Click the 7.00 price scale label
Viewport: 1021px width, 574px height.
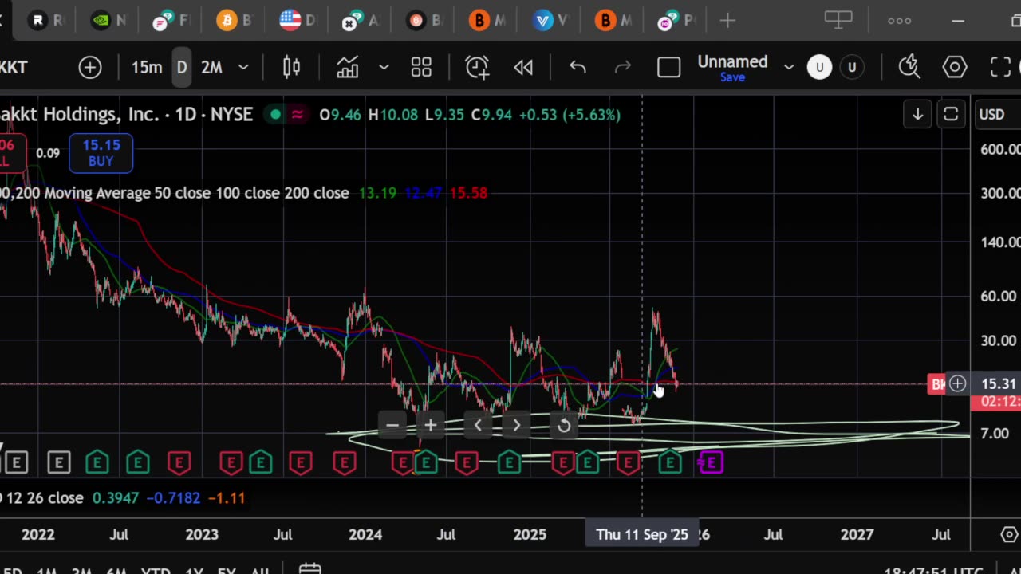(995, 434)
